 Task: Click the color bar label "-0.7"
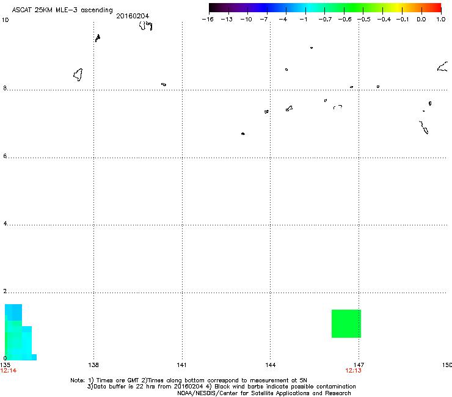(x=325, y=20)
